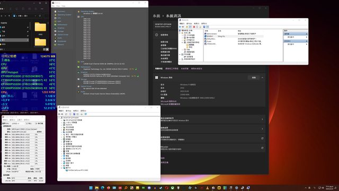
Task: Select Graphics in the Speccy sidebar
Action: (x=61, y=28)
